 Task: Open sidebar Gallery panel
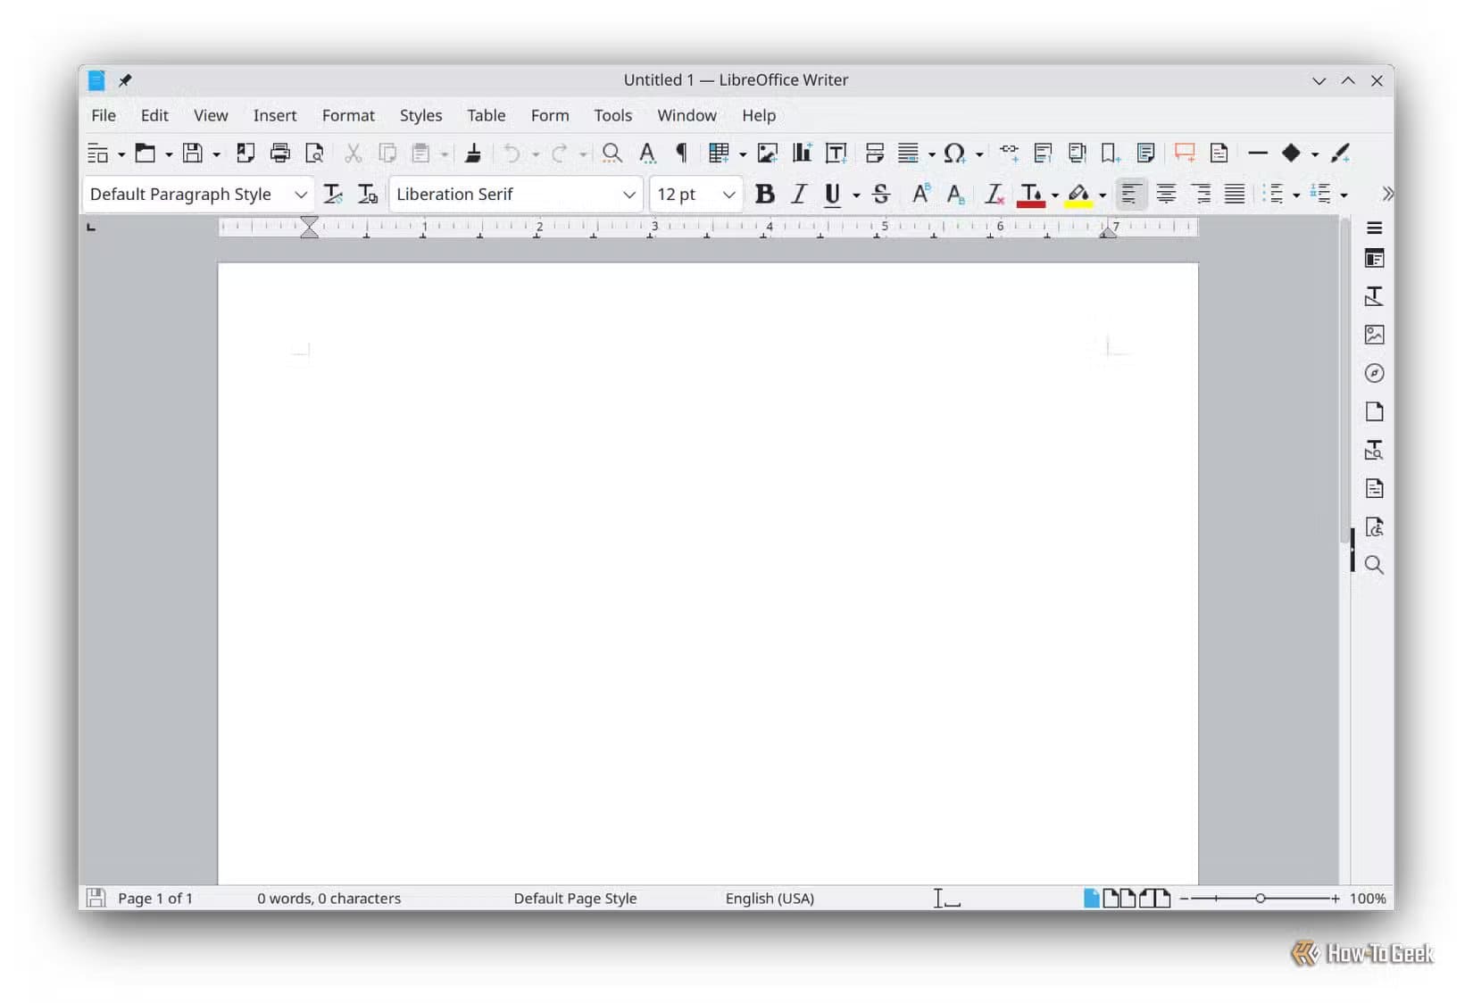click(1375, 335)
